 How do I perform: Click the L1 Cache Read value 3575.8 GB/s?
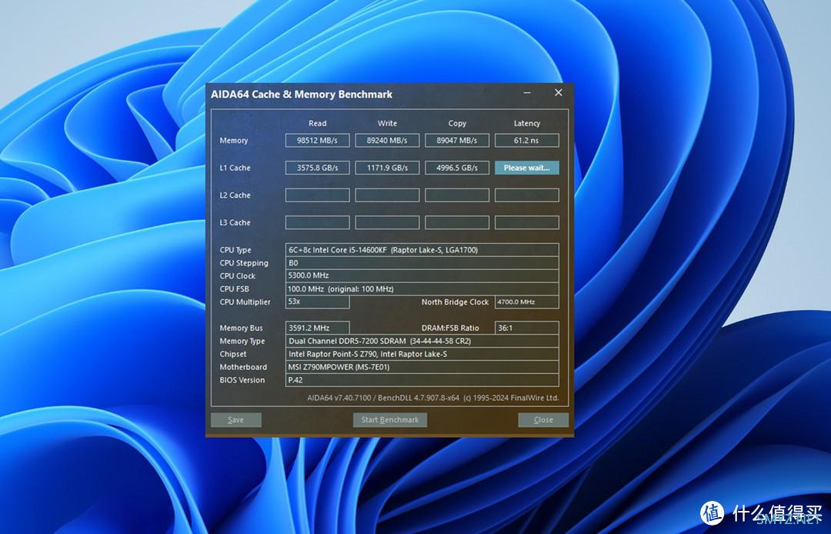pos(318,168)
